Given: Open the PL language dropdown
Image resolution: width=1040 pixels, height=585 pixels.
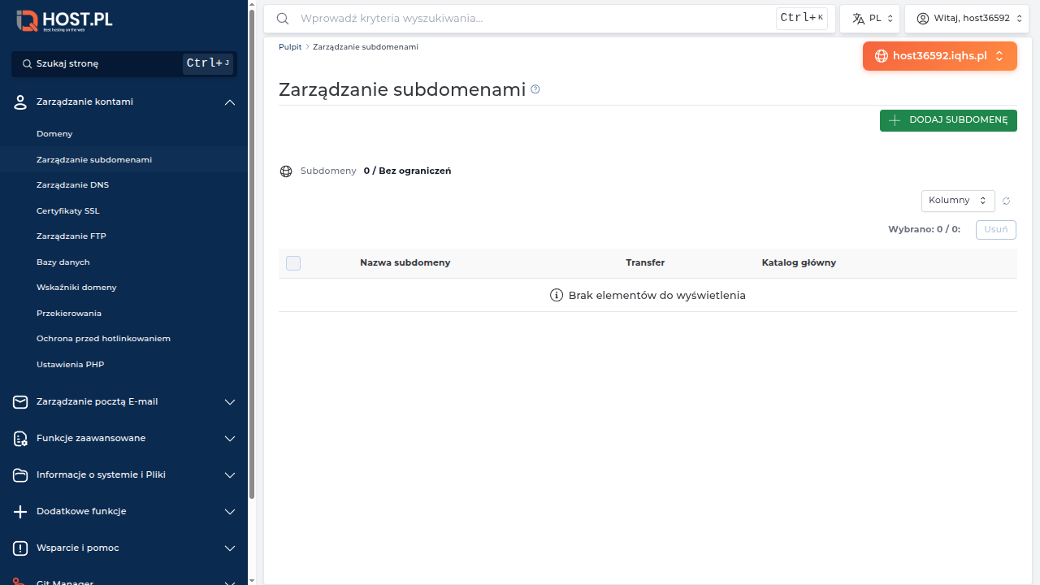Looking at the screenshot, I should 869,19.
